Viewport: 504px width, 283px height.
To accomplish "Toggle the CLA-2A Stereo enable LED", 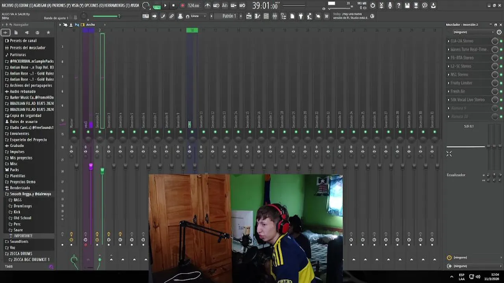I will 501,41.
